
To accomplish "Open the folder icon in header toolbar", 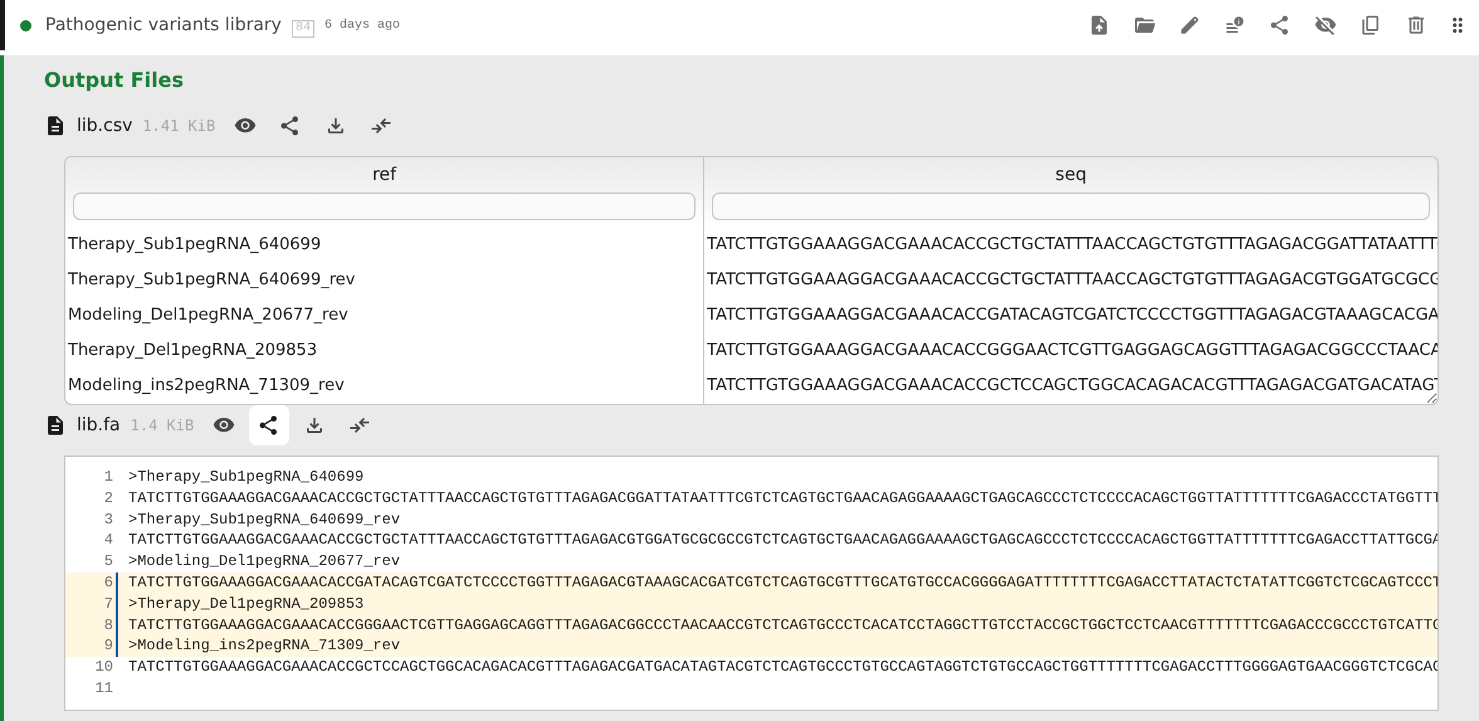I will [x=1144, y=25].
